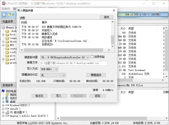Select the dists folder icon
The width and height of the screenshot is (169, 125).
point(7,42)
